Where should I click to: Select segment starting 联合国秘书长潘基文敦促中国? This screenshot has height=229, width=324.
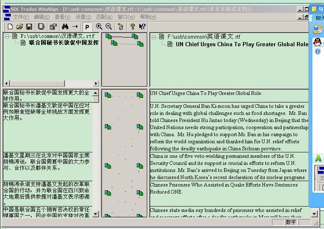[x=47, y=127]
